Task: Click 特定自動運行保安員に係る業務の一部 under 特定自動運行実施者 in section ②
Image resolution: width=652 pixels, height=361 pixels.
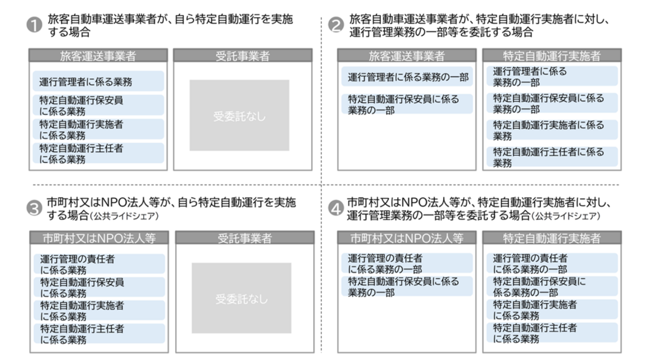Action: point(552,103)
